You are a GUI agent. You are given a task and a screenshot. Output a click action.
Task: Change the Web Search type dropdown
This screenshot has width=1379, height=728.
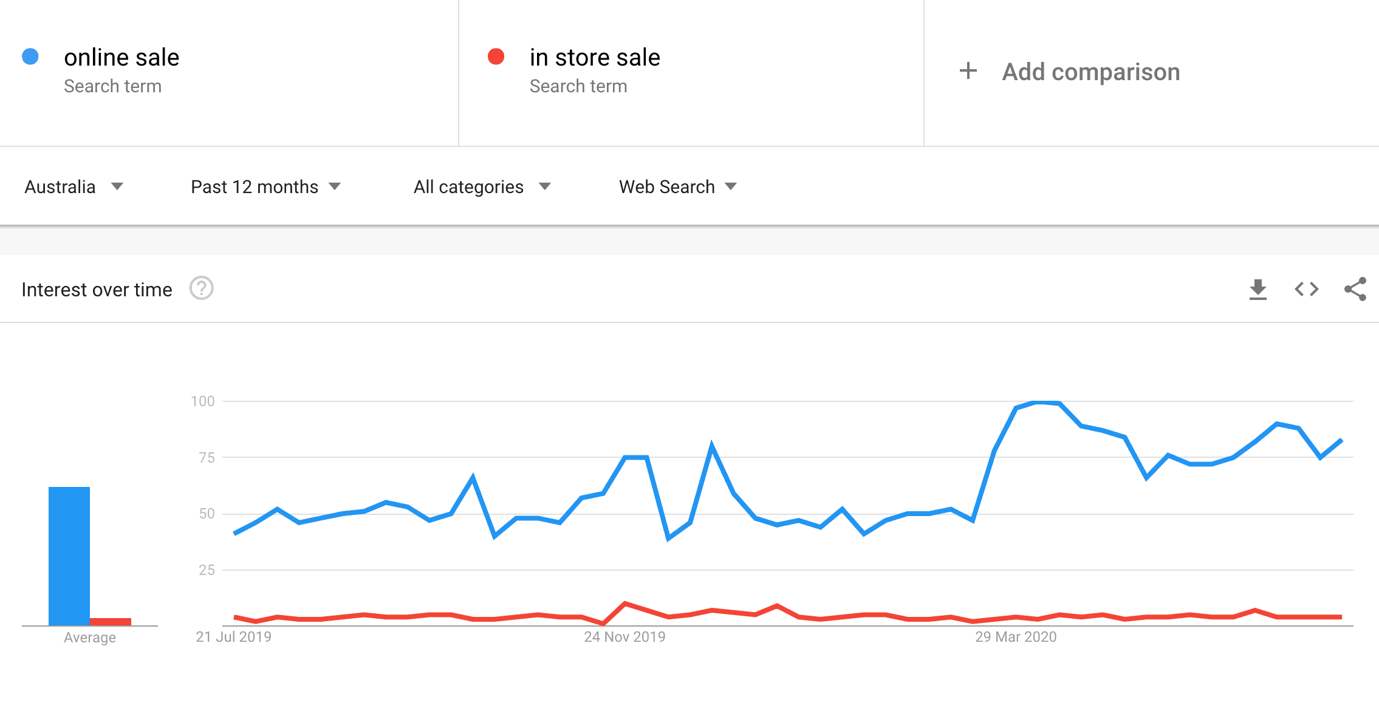[x=677, y=186]
